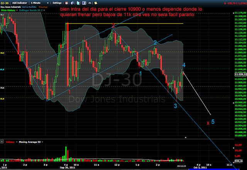Click the 38,0 Fibonacci level label
The width and height of the screenshot is (247, 170).
click(x=2, y=15)
